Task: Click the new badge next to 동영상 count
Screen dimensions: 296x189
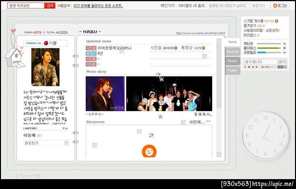Action: click(203, 48)
